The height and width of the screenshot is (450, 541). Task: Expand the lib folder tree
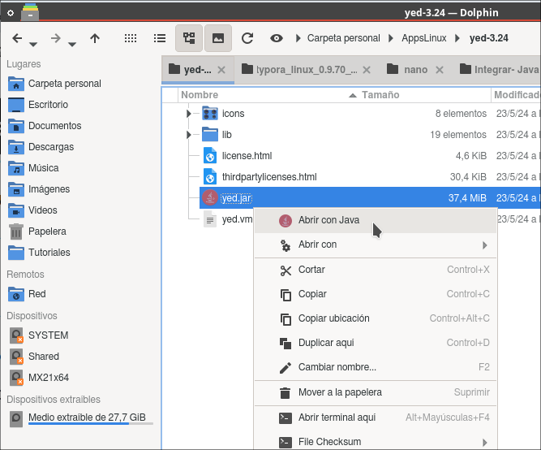[x=188, y=135]
